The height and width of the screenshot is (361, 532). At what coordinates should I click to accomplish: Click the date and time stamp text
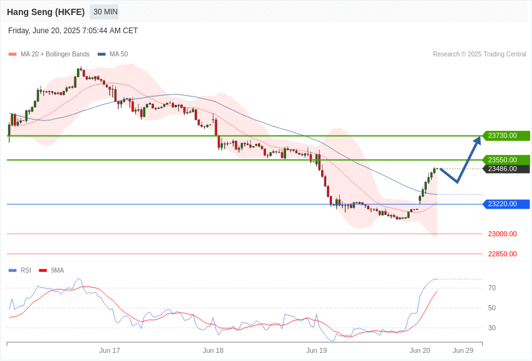[73, 31]
